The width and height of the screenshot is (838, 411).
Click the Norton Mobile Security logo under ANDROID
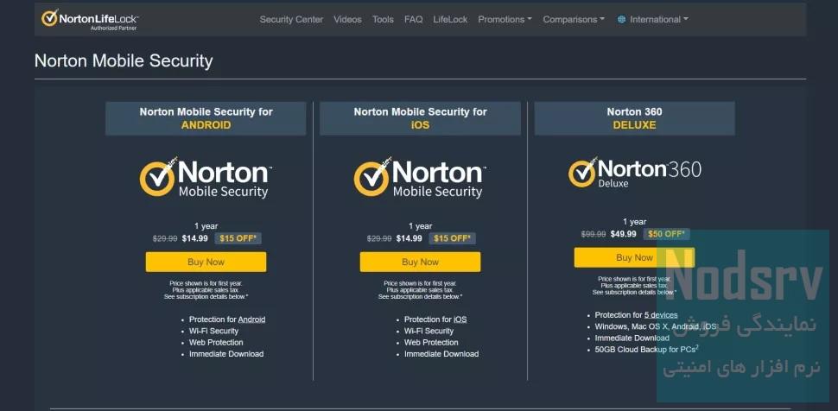(206, 178)
